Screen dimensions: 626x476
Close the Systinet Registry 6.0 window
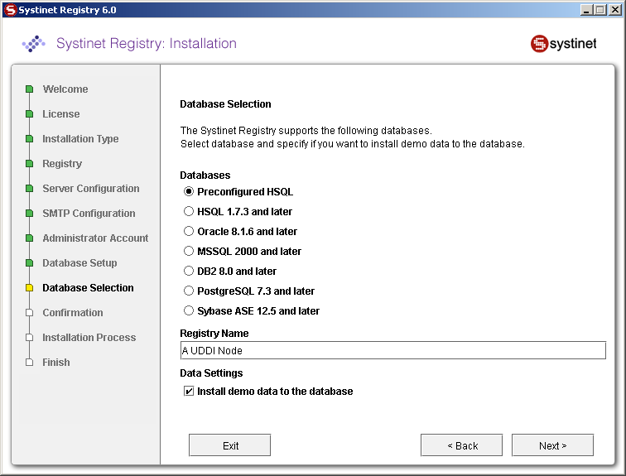coord(614,10)
